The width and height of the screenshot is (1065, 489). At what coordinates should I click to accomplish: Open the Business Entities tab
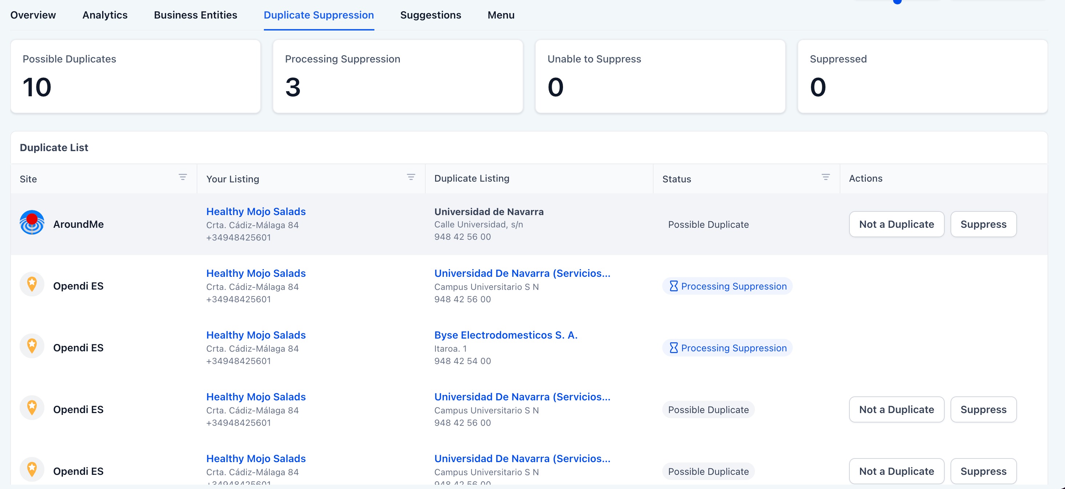click(195, 15)
